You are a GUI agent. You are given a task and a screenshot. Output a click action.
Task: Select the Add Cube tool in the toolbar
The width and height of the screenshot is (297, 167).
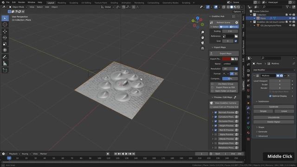point(5,70)
